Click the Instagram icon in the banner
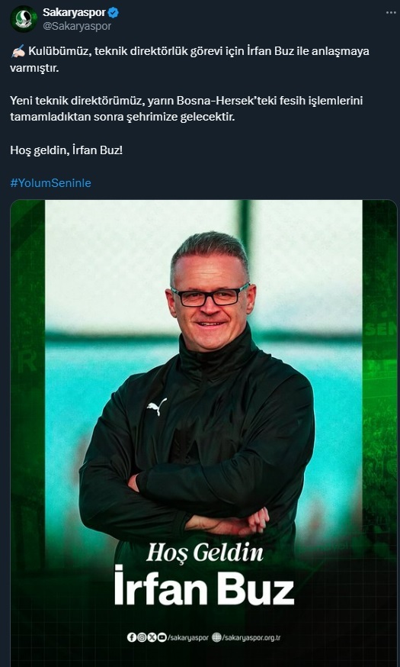400x667 pixels. click(142, 637)
